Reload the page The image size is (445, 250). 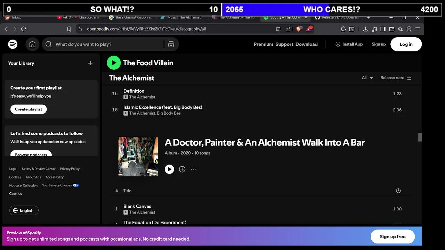[x=24, y=29]
